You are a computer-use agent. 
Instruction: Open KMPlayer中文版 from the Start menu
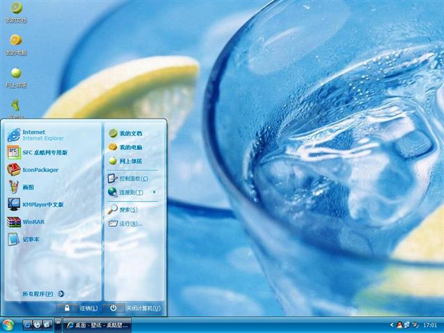pos(35,205)
